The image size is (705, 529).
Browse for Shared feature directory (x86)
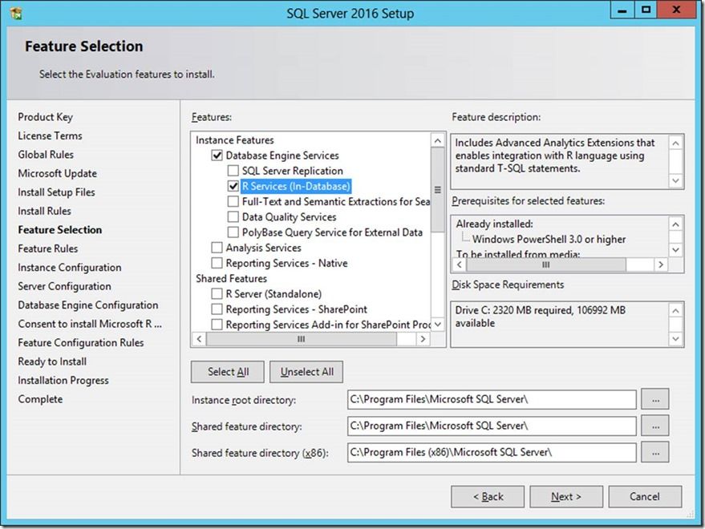(x=655, y=453)
